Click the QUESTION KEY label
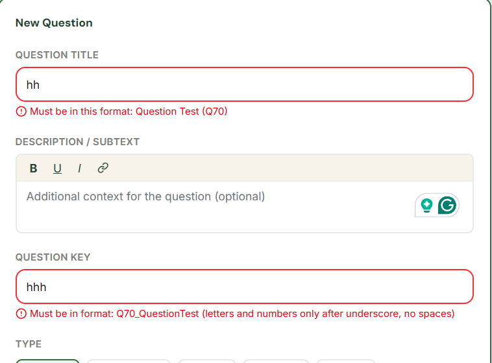Screen dimensions: 492x363 coord(53,257)
